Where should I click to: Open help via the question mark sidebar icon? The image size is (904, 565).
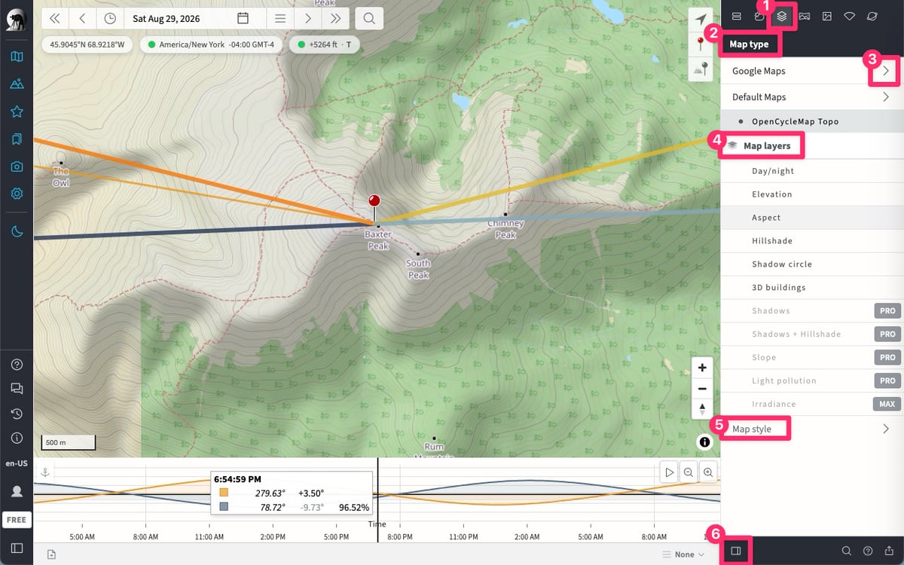pos(17,365)
